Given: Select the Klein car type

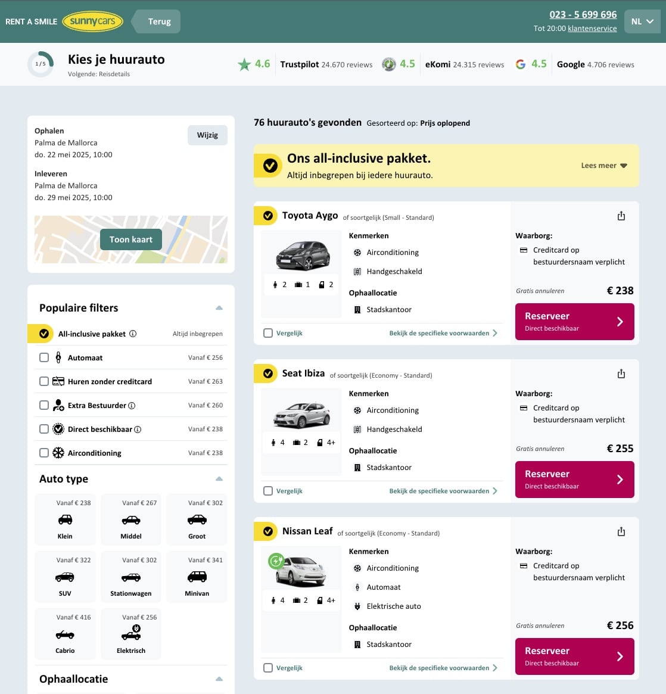Looking at the screenshot, I should (65, 519).
